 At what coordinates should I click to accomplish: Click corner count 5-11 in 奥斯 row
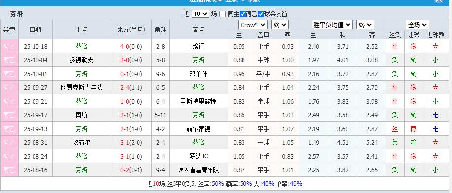[x=160, y=115]
